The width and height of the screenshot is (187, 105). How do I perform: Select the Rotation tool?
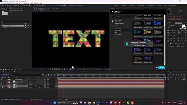point(21,6)
